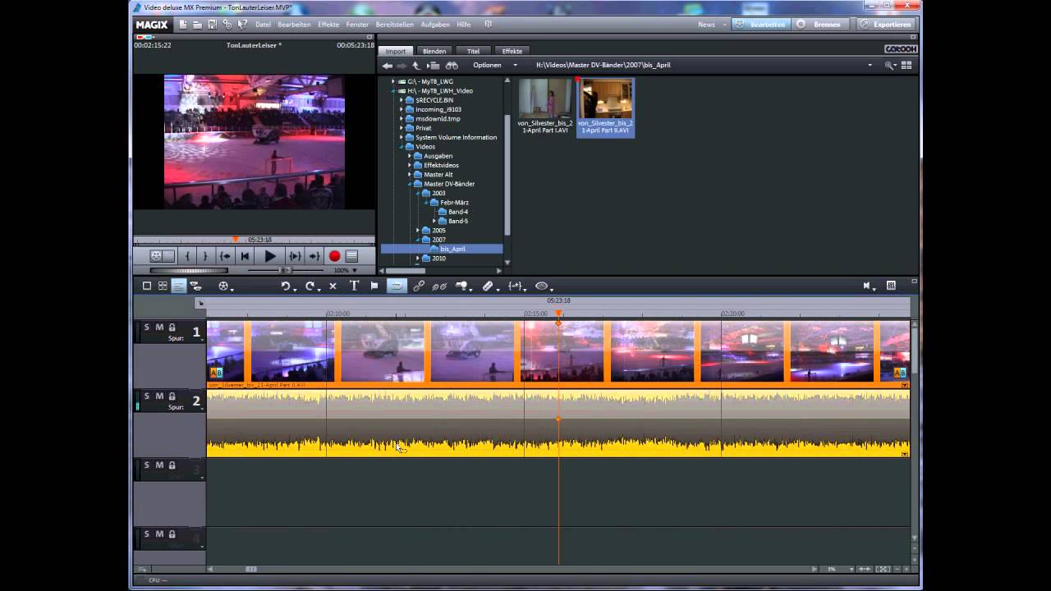The width and height of the screenshot is (1051, 591).
Task: Navigate back in media pool
Action: (x=387, y=65)
